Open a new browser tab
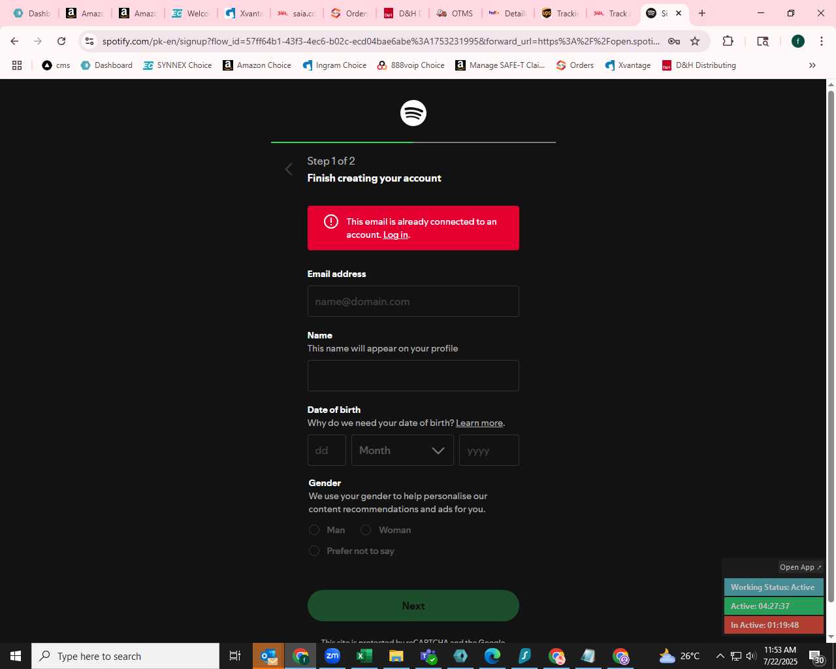Screen dimensions: 836x669 click(702, 13)
